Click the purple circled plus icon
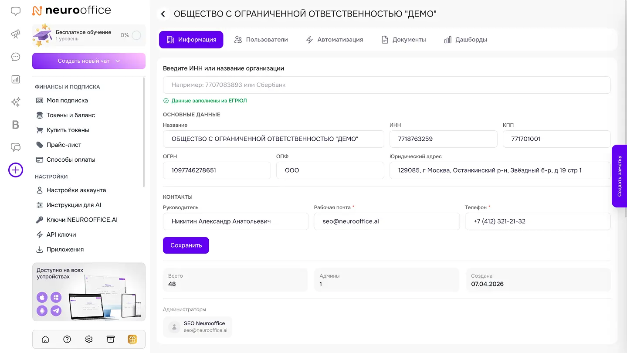Image resolution: width=627 pixels, height=353 pixels. pos(16,170)
